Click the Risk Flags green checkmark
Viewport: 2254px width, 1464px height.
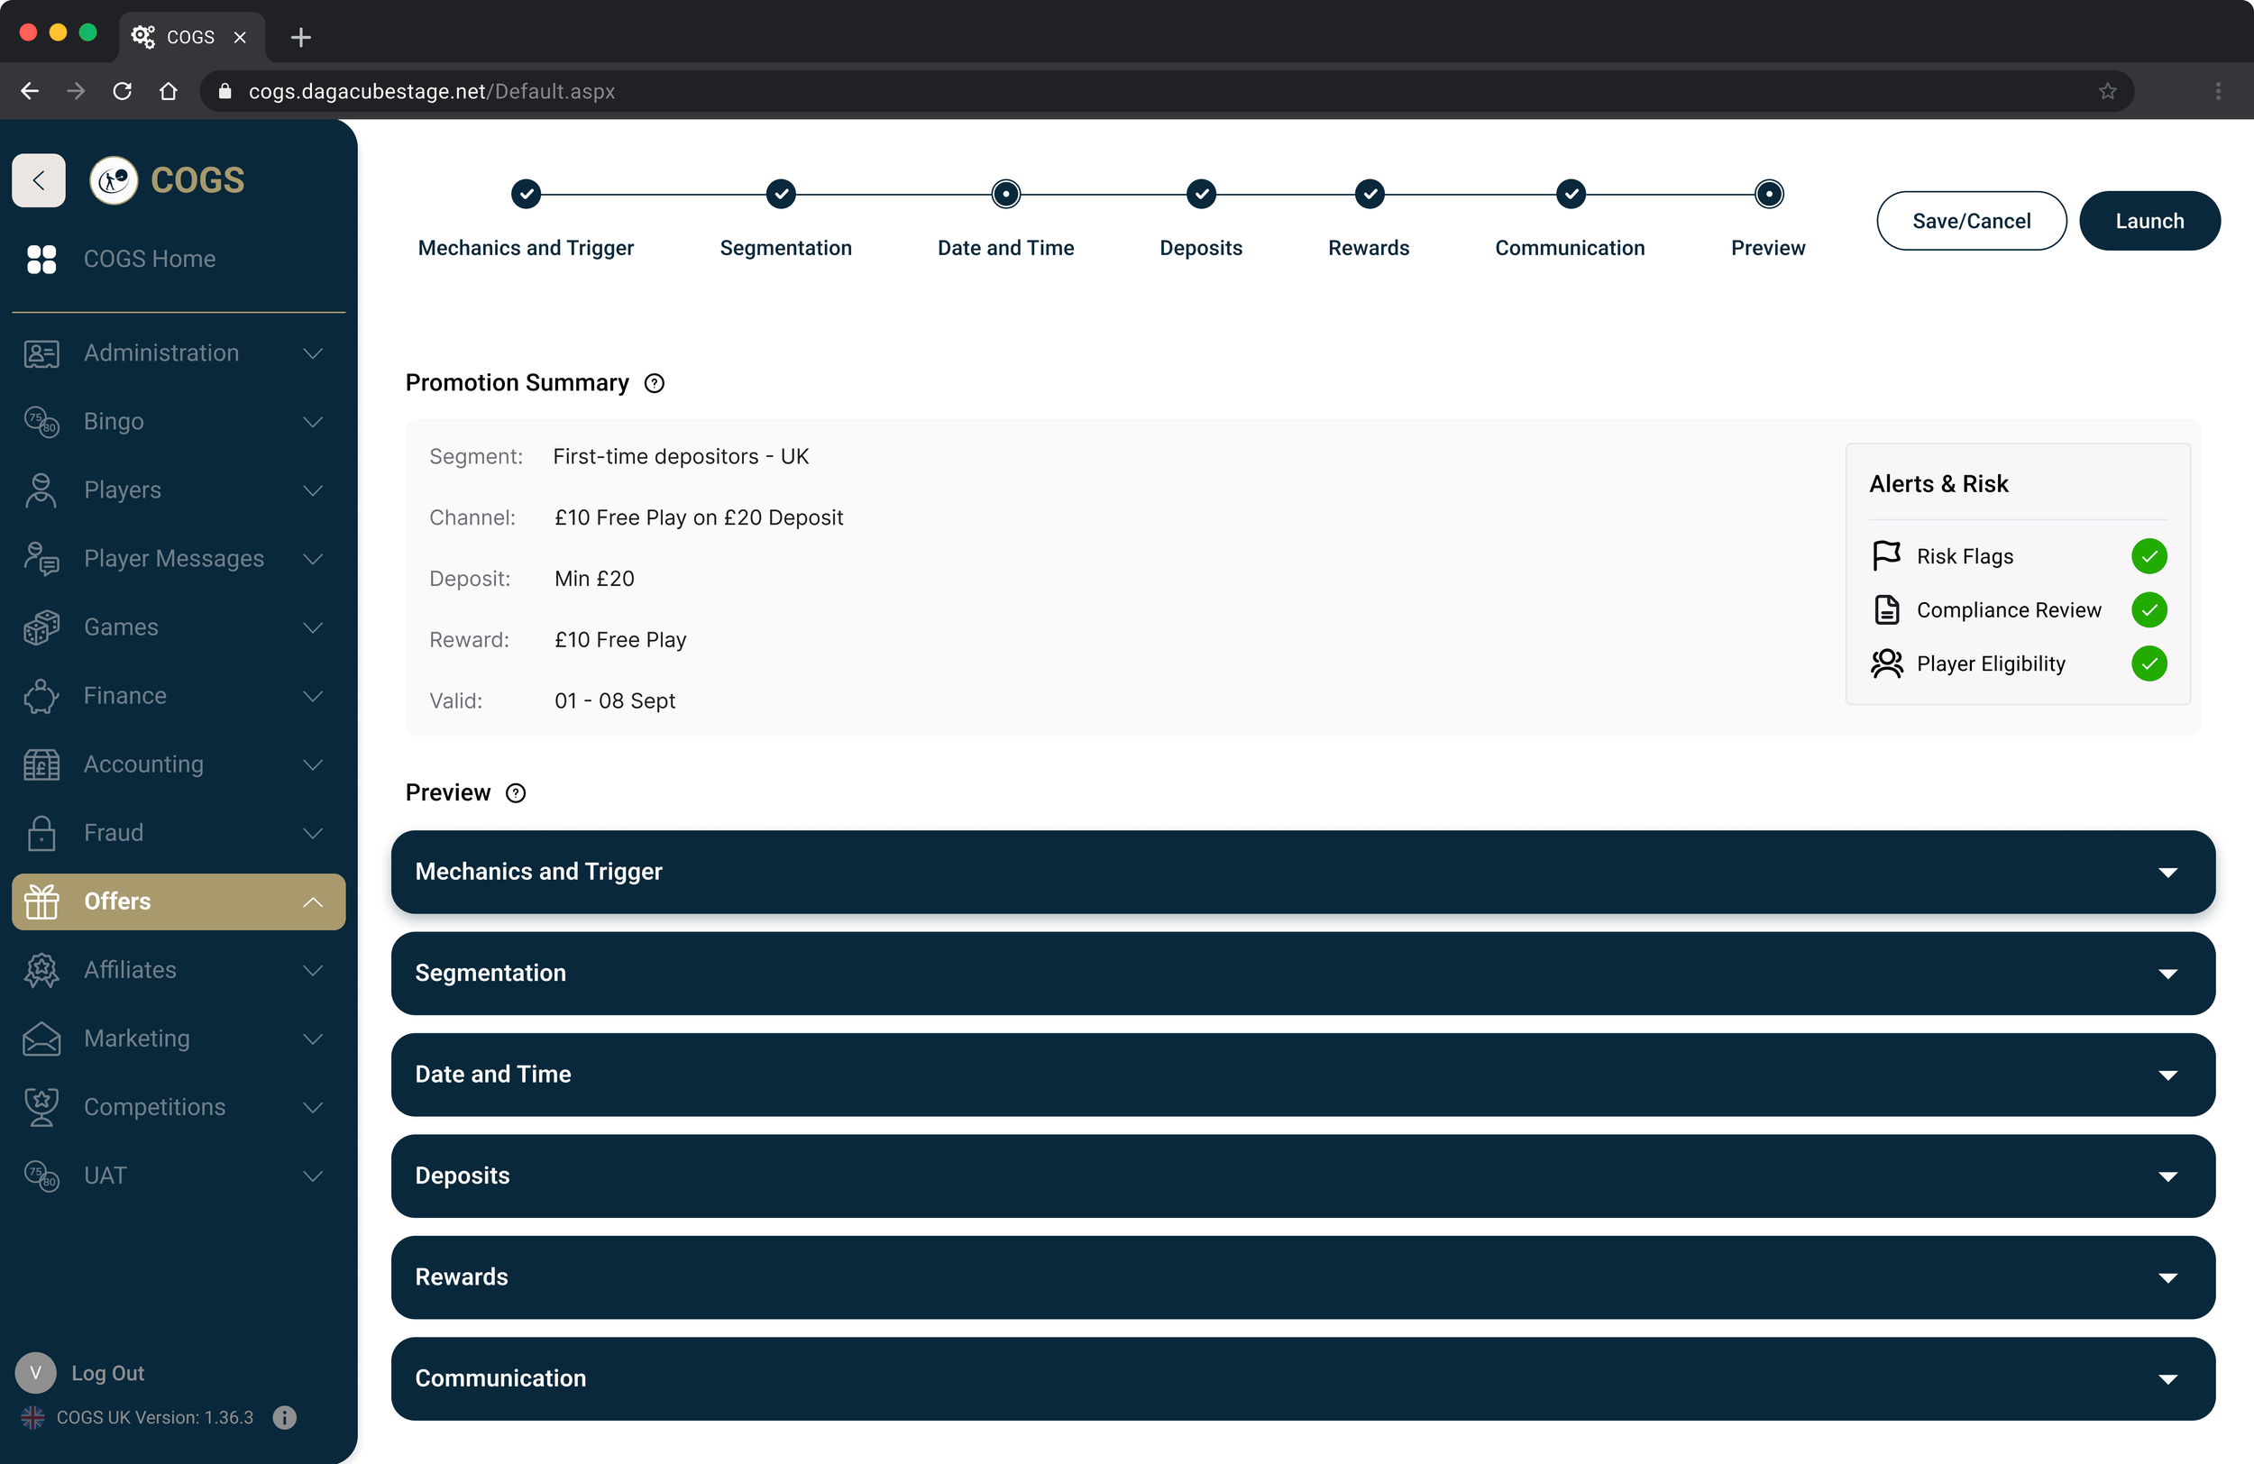coord(2148,556)
